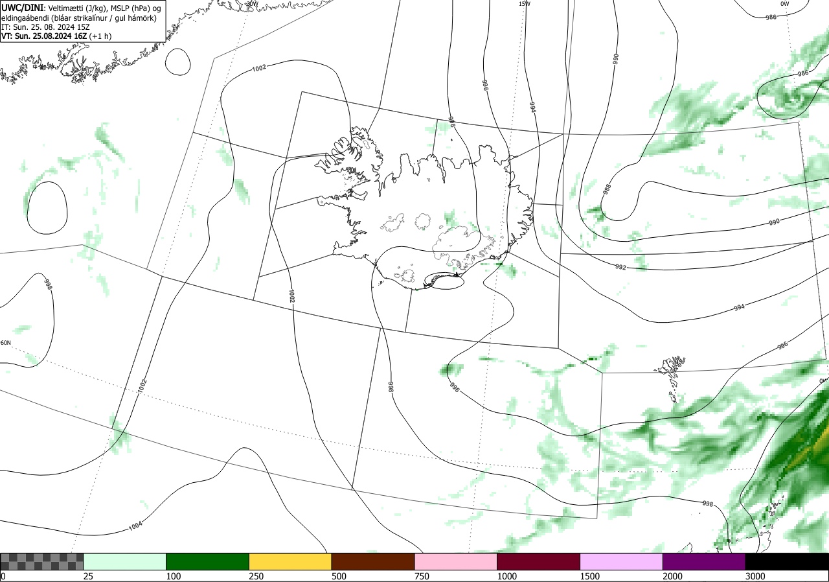
Task: Select the pale green 25–100 legend swatch
Action: pyautogui.click(x=125, y=561)
